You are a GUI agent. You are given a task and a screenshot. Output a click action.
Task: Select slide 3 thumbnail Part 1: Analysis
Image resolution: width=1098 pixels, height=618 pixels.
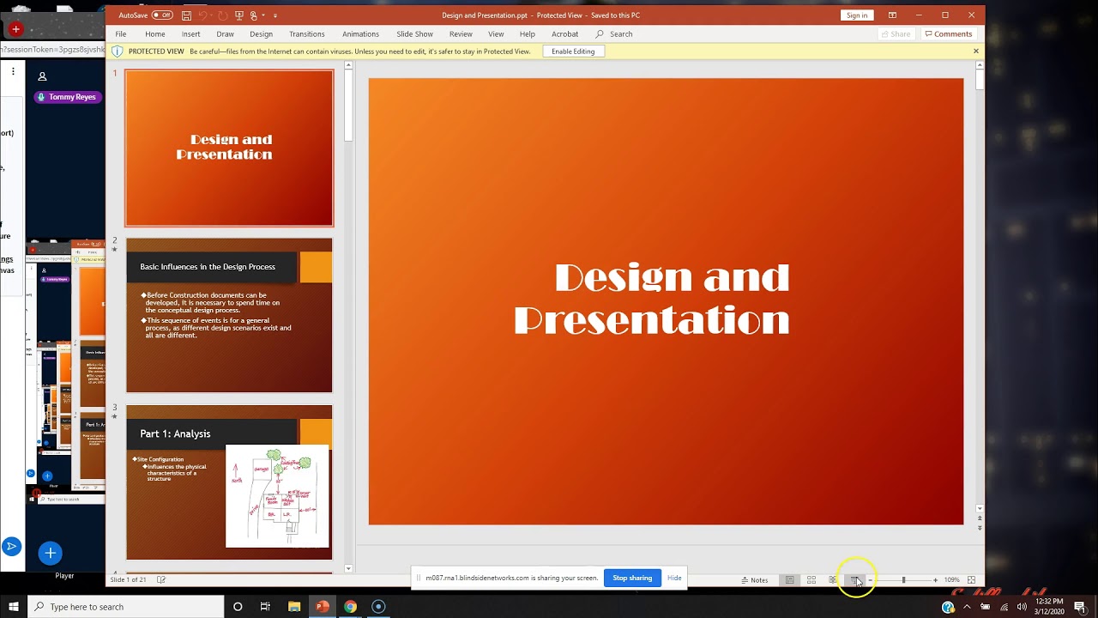tap(229, 482)
